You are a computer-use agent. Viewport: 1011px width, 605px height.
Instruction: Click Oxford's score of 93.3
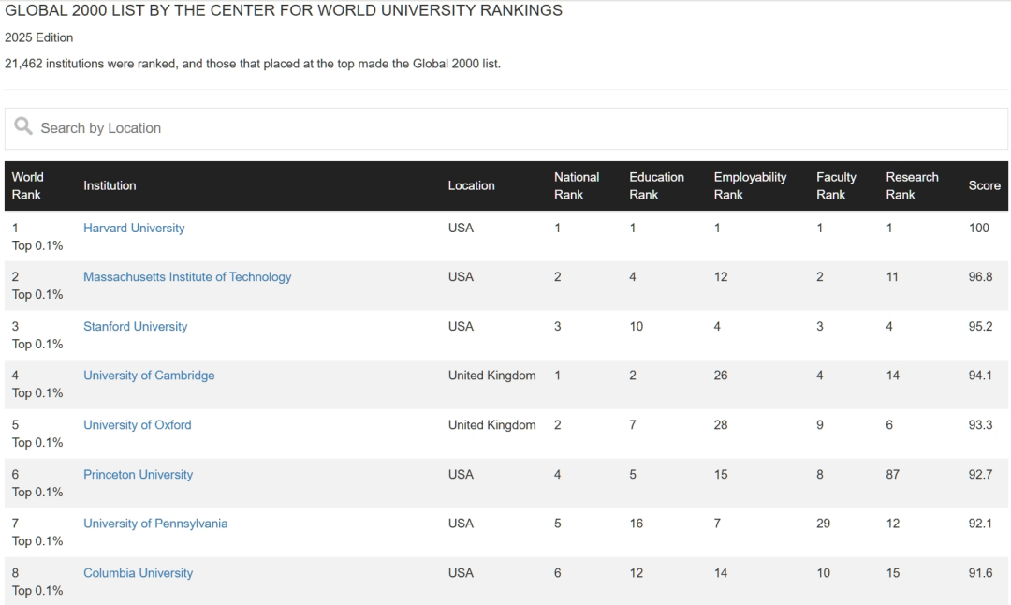click(980, 425)
